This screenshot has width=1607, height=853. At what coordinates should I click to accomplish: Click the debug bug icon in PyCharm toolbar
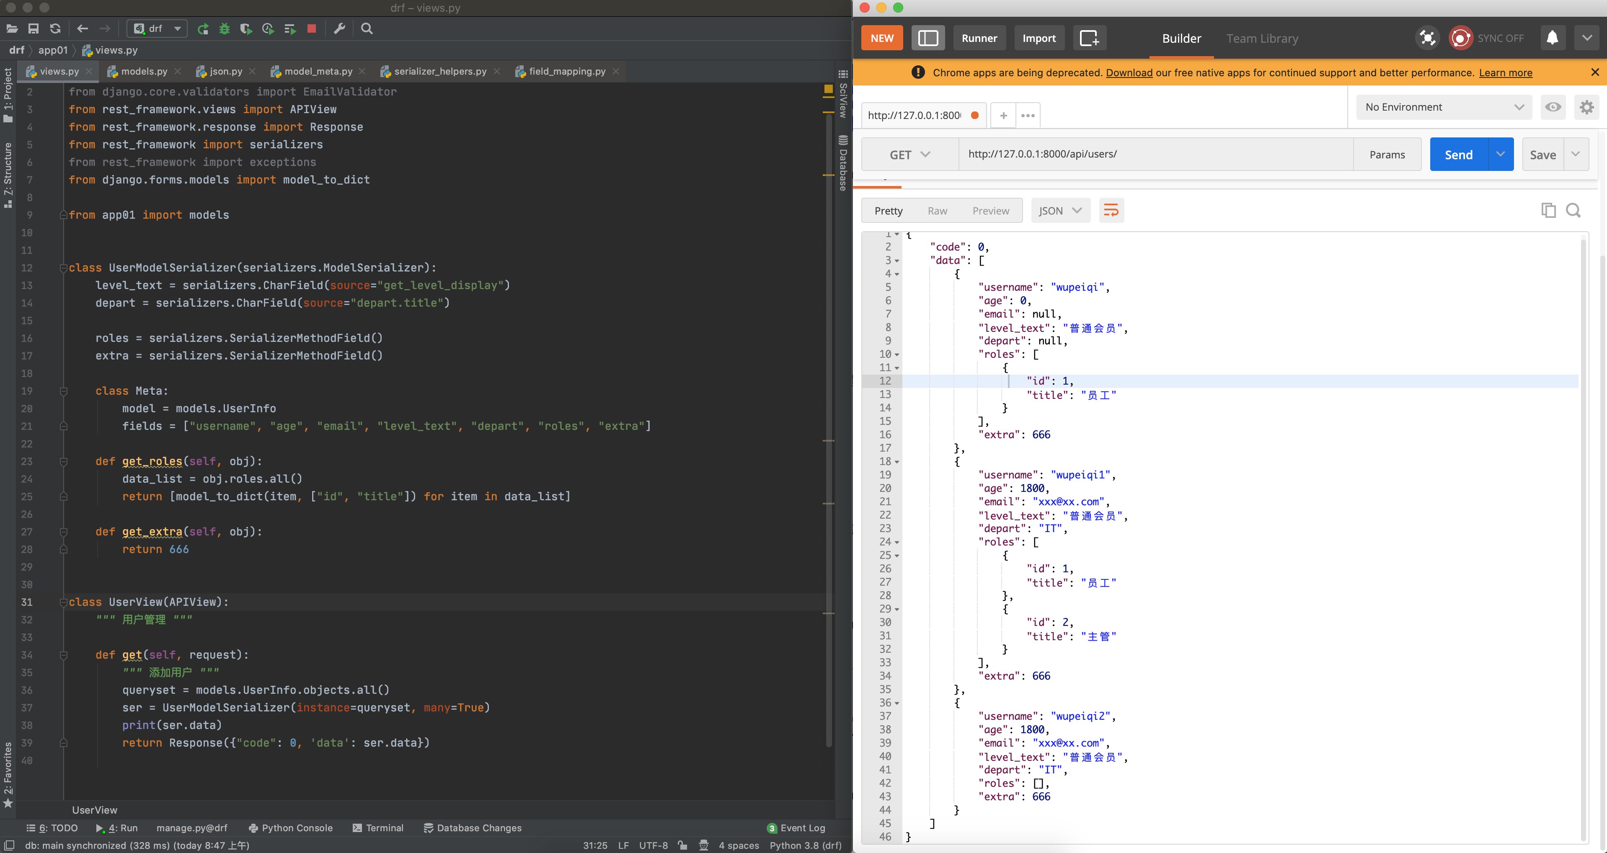click(x=225, y=29)
